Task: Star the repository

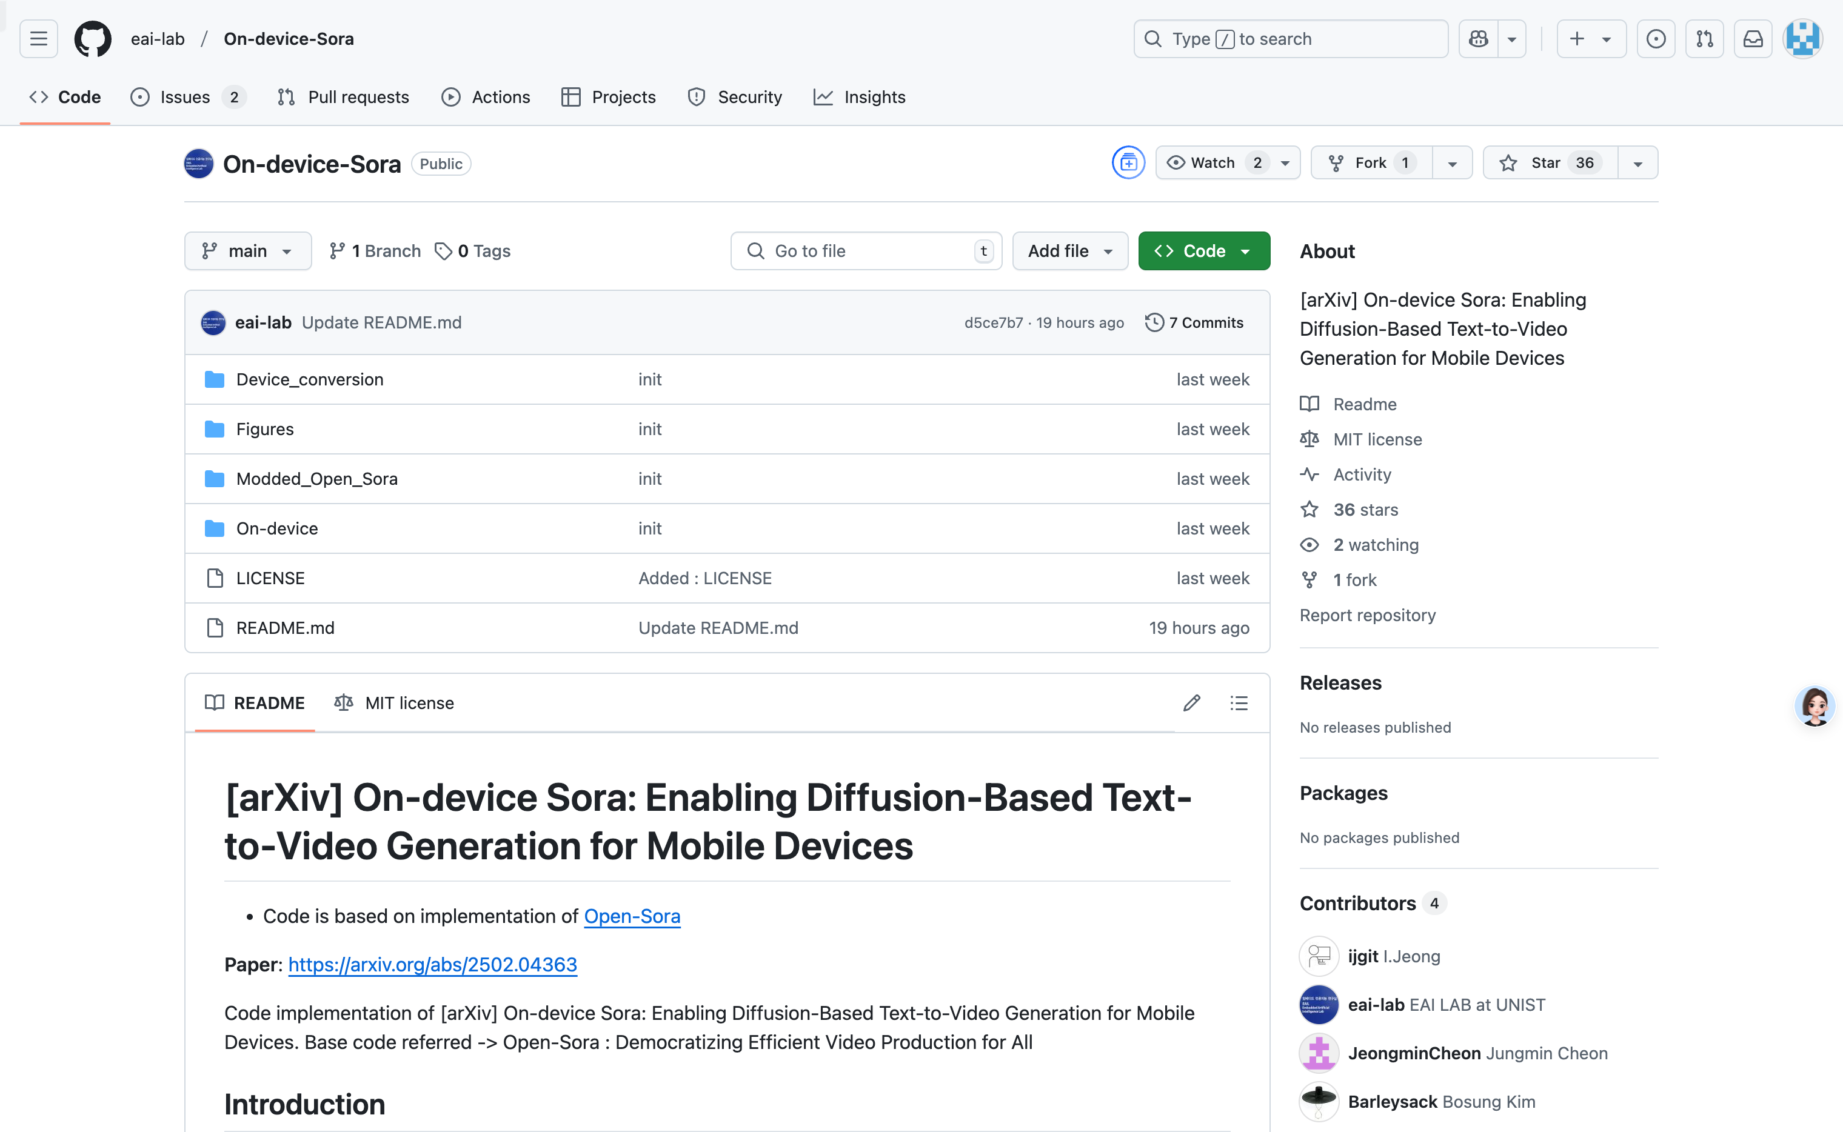Action: point(1550,162)
